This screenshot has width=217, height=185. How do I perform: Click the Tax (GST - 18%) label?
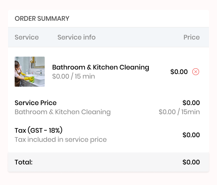coord(38,130)
